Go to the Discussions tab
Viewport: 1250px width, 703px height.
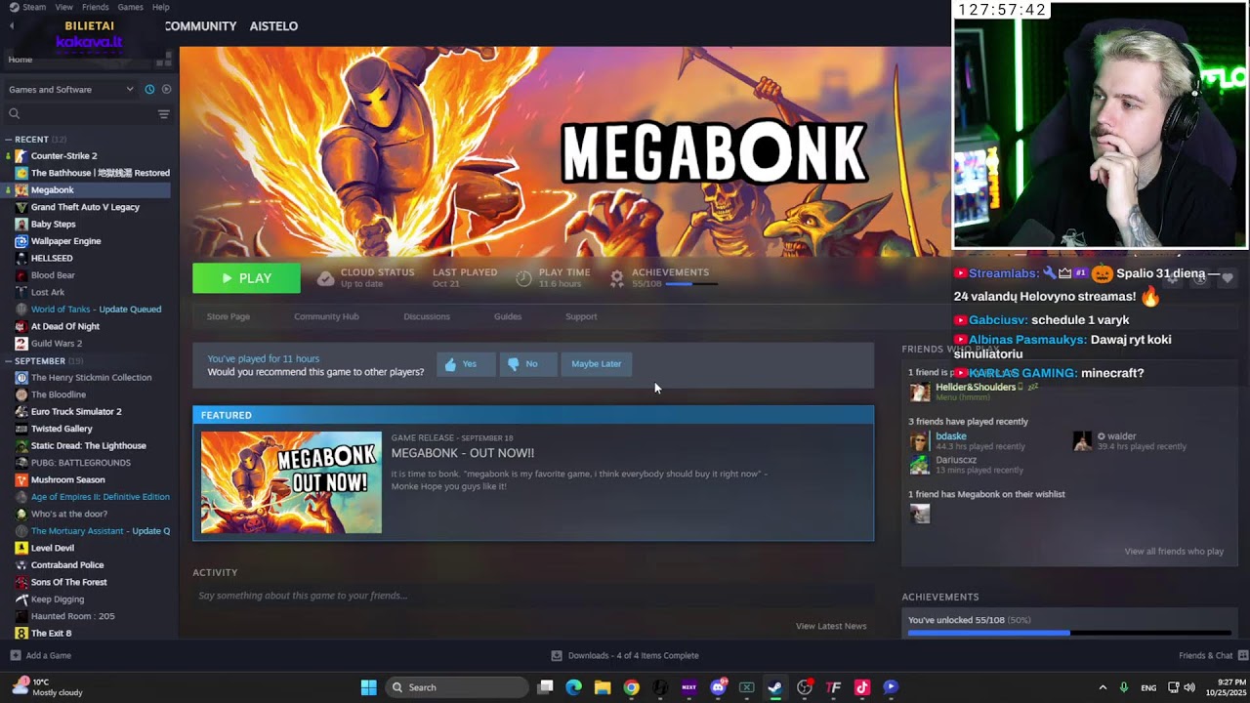click(427, 316)
